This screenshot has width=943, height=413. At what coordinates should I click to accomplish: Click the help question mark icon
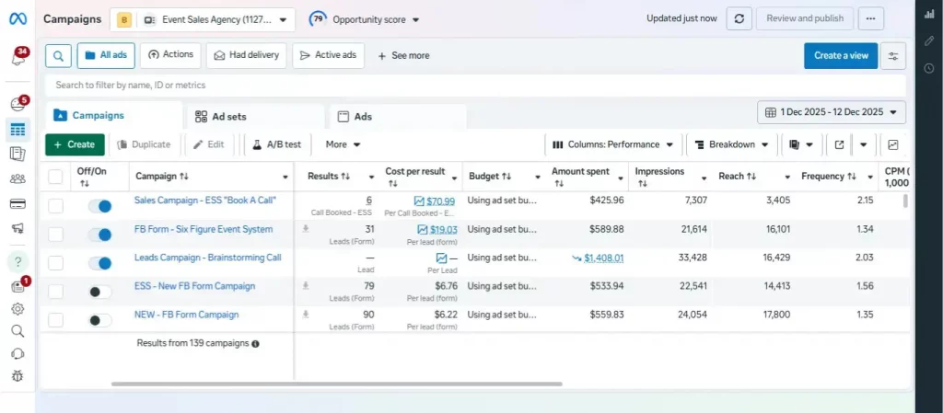click(x=17, y=262)
